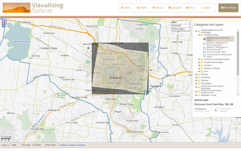Expand the Imagery folder

[x=199, y=65]
